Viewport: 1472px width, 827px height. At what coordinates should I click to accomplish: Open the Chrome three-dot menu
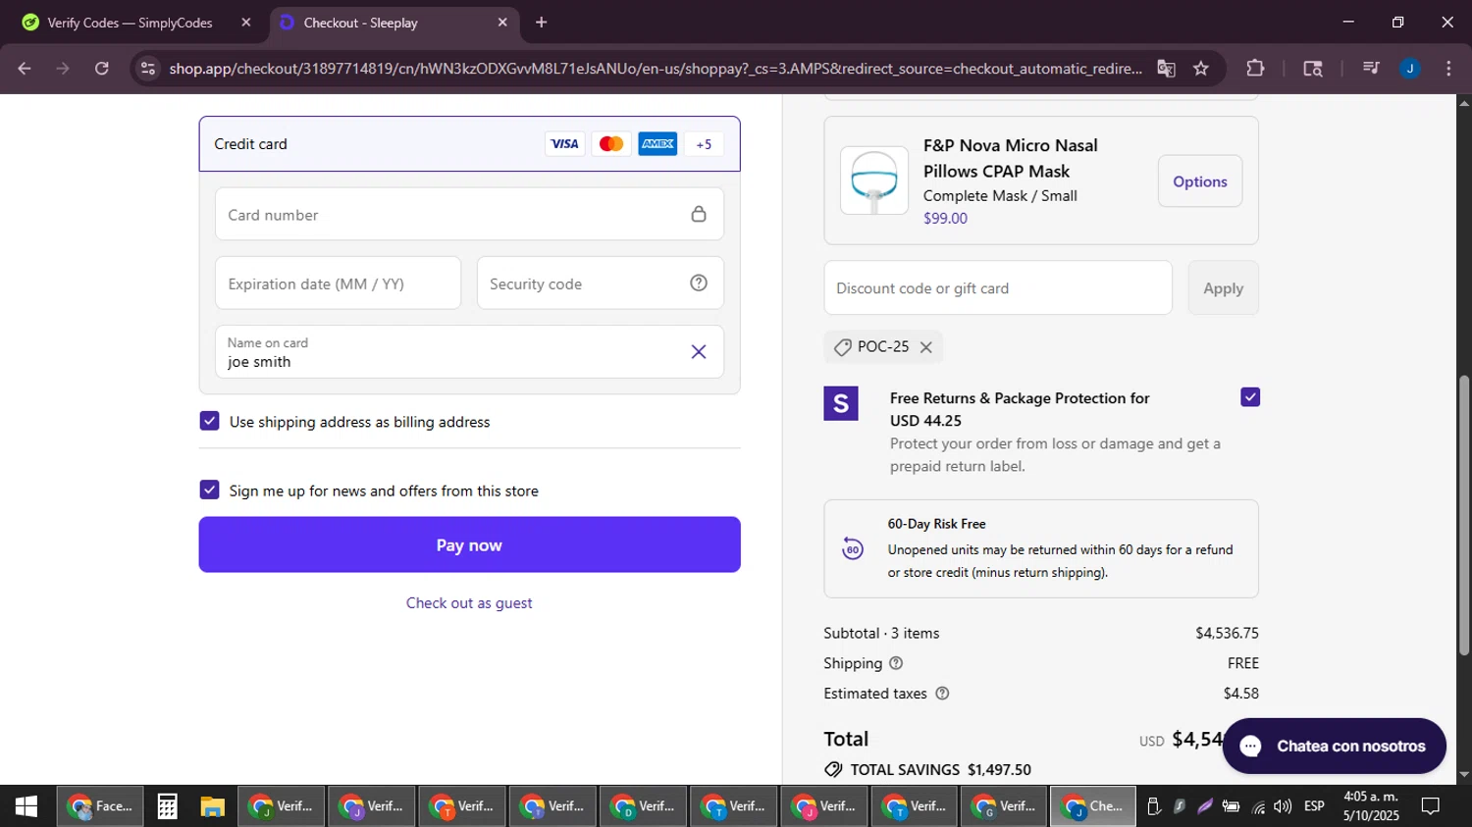click(1448, 69)
